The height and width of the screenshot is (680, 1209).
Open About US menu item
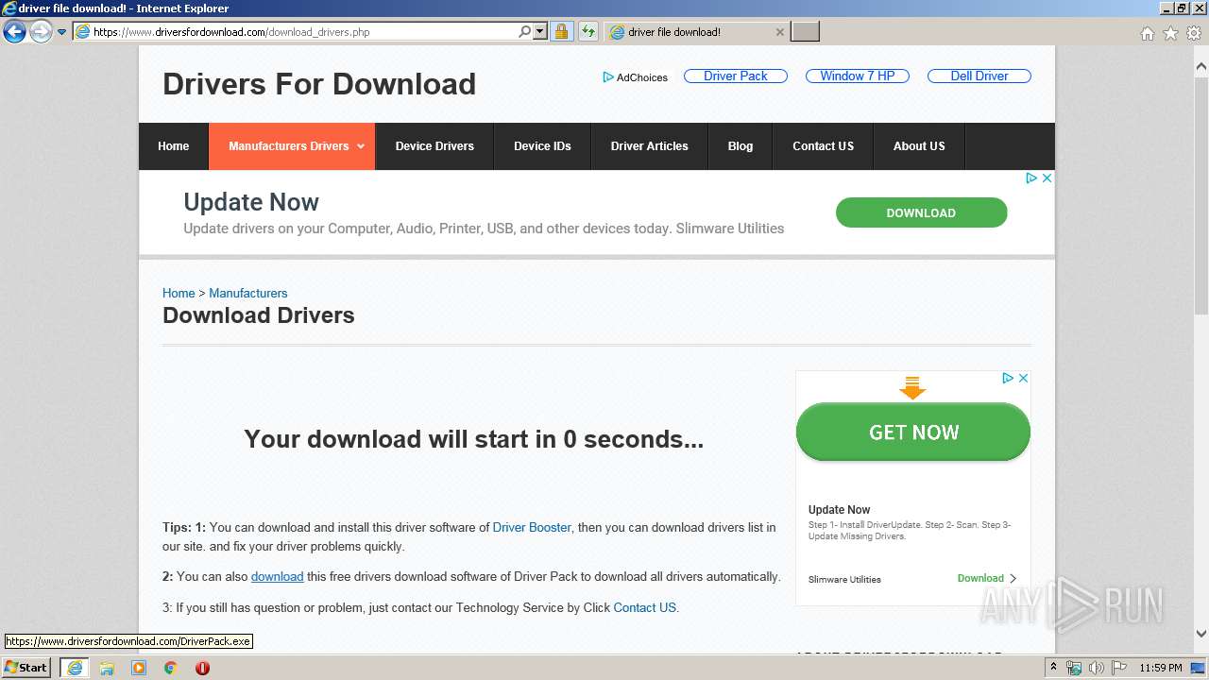(919, 146)
